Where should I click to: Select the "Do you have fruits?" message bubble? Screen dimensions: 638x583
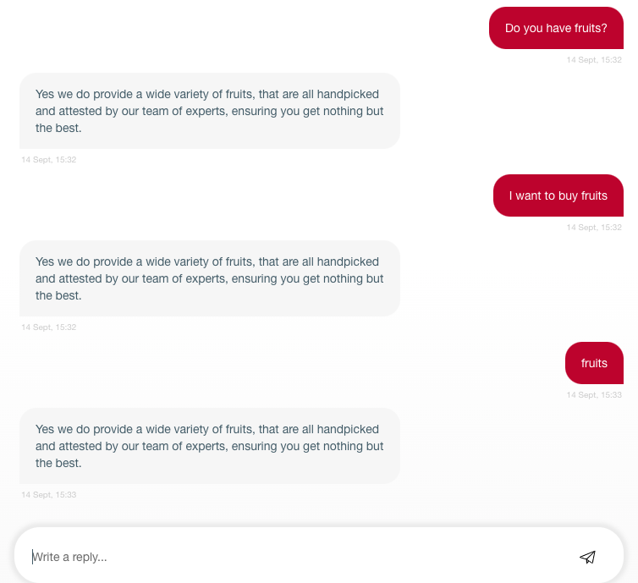556,28
